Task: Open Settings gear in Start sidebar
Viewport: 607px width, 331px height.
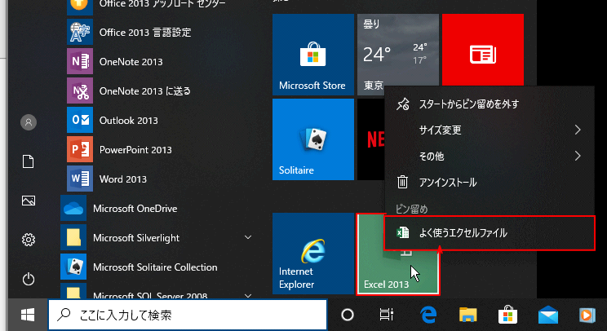Action: pyautogui.click(x=29, y=240)
